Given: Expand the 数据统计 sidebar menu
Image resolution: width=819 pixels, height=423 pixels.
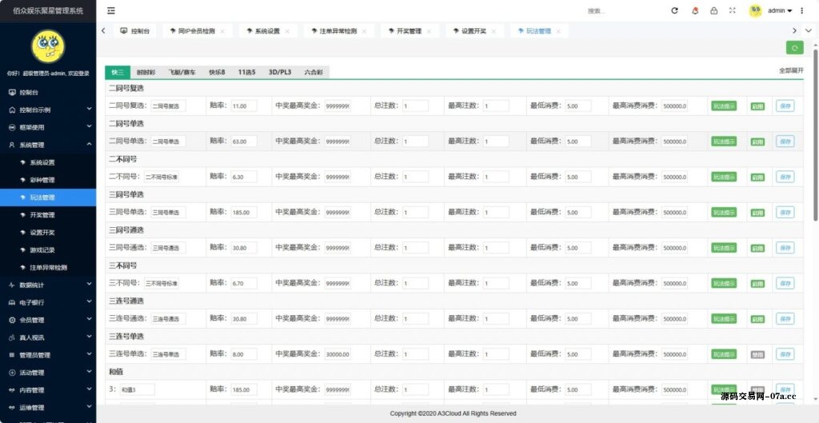Looking at the screenshot, I should tap(48, 285).
